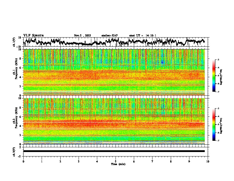This screenshot has width=234, height=181.
Task: Click the ch.1 spectrogram panel
Action: pos(114,72)
